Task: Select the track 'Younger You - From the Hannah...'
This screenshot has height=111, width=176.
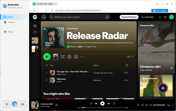Action: pyautogui.click(x=73, y=71)
